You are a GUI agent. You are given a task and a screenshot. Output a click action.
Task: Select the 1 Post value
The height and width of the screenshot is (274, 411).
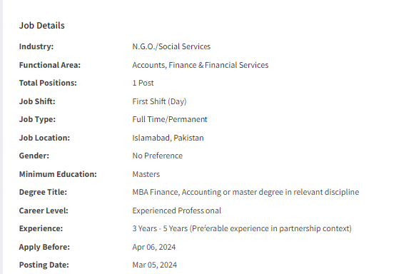[x=143, y=83]
